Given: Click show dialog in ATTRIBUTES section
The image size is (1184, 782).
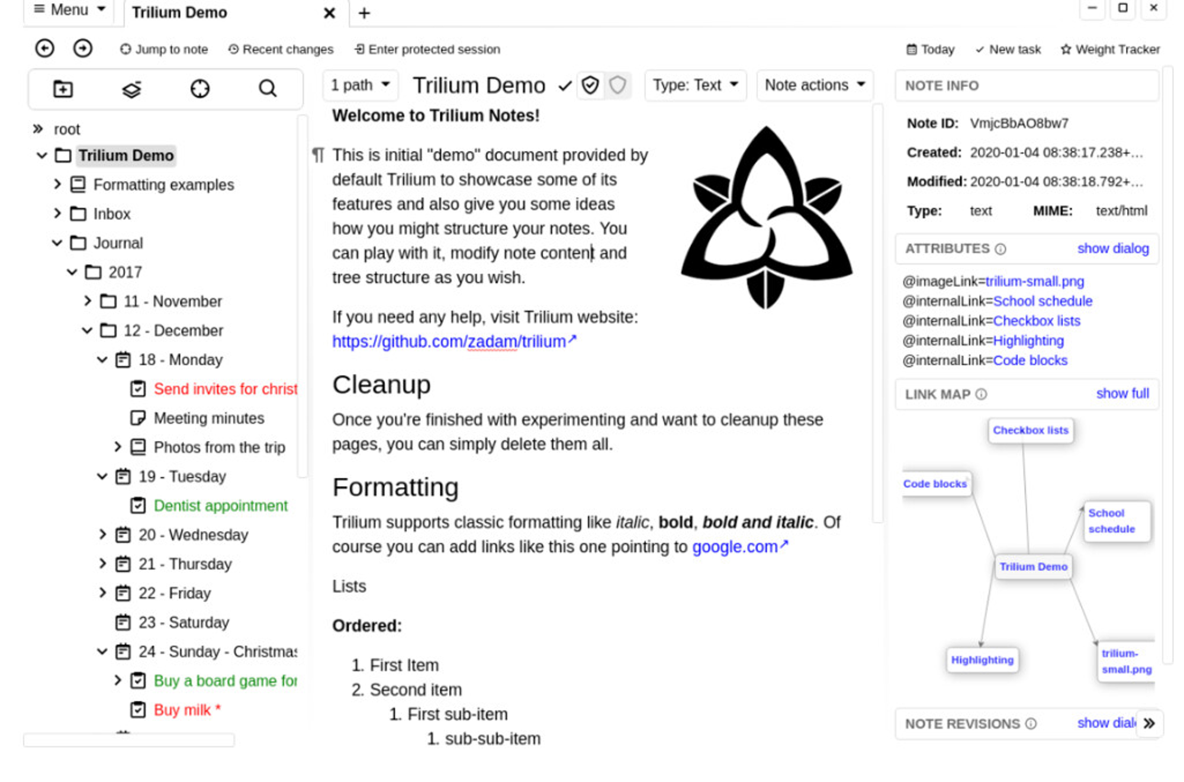Looking at the screenshot, I should pyautogui.click(x=1113, y=249).
